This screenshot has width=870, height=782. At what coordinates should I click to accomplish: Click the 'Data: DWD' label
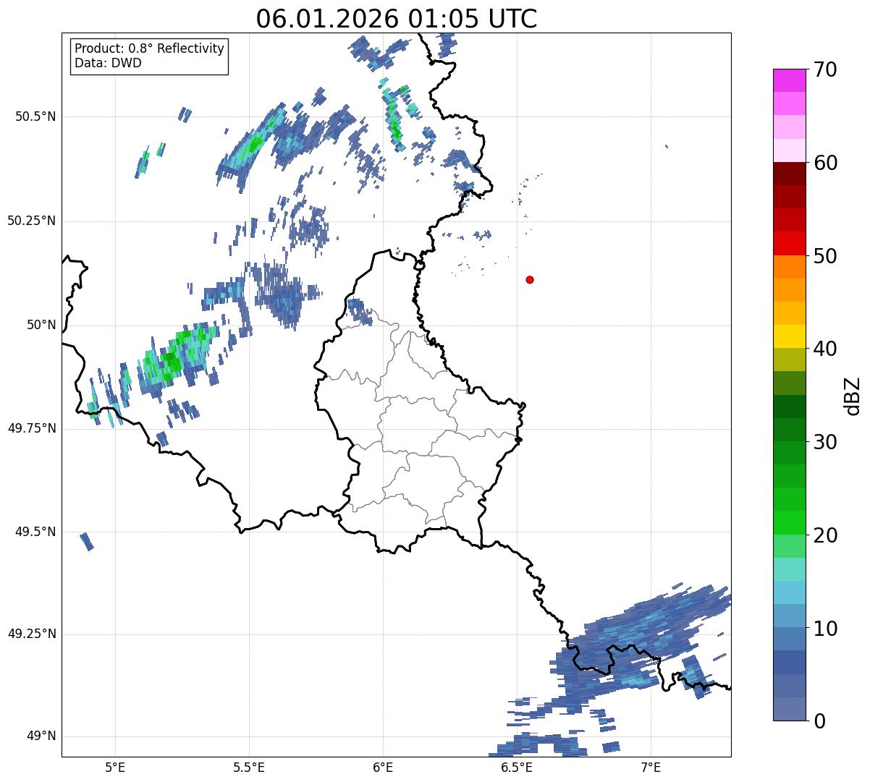point(108,63)
